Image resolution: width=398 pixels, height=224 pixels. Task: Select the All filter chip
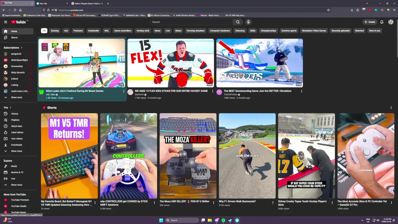(44, 30)
